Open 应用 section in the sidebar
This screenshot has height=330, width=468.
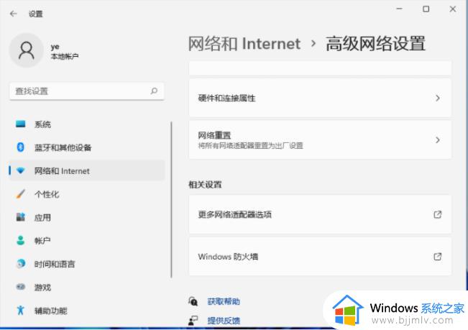pos(42,217)
